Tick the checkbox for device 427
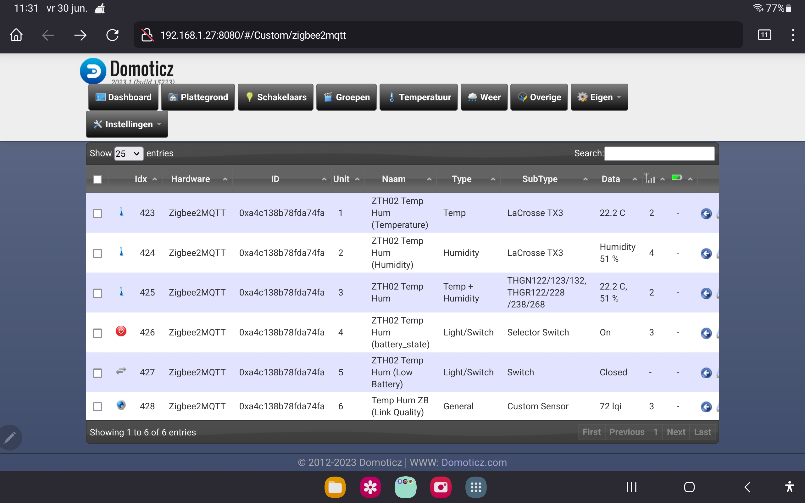Viewport: 805px width, 503px height. click(x=97, y=373)
